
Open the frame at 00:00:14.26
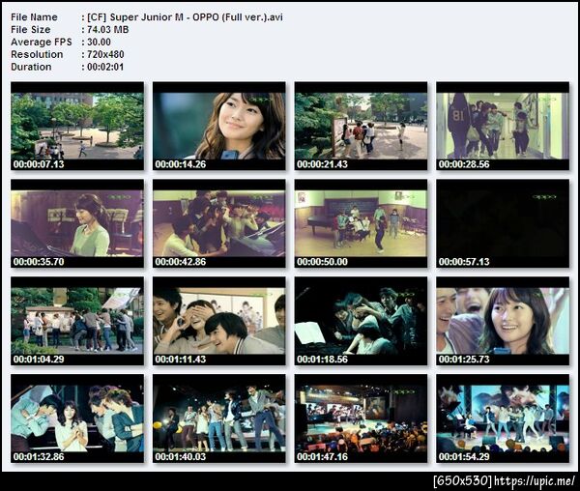coord(219,126)
